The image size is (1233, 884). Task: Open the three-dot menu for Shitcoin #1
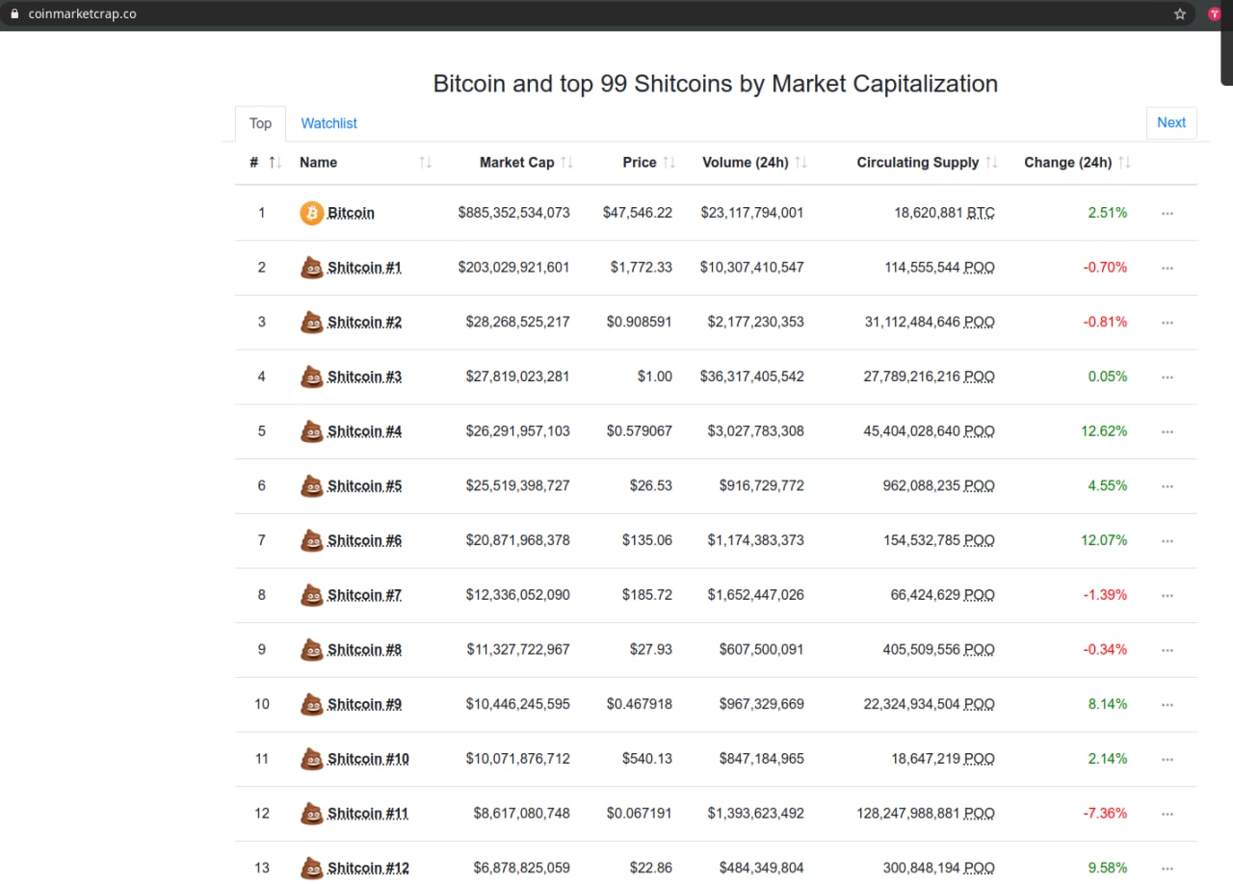[x=1167, y=268]
